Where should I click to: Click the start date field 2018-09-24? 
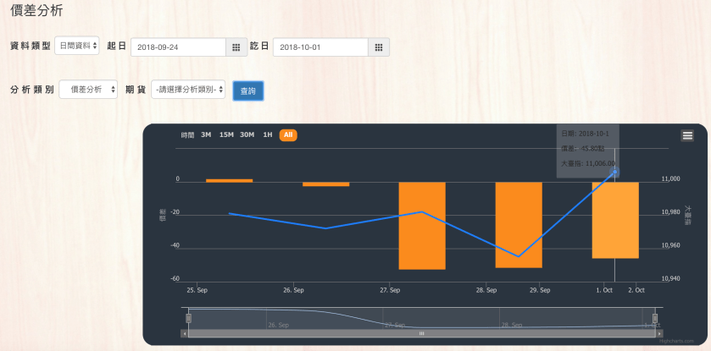pos(178,47)
